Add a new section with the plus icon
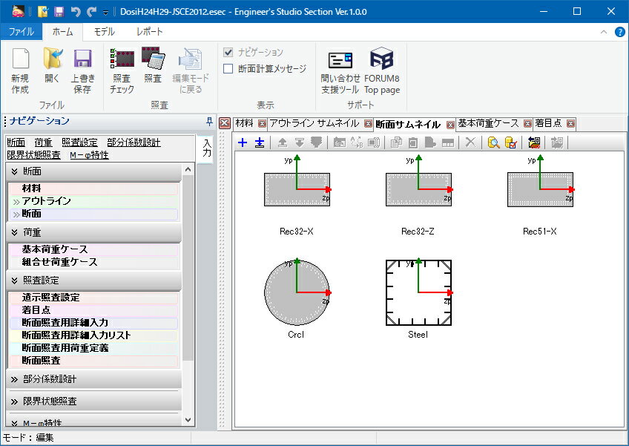Screen dimensions: 629x446 point(242,142)
